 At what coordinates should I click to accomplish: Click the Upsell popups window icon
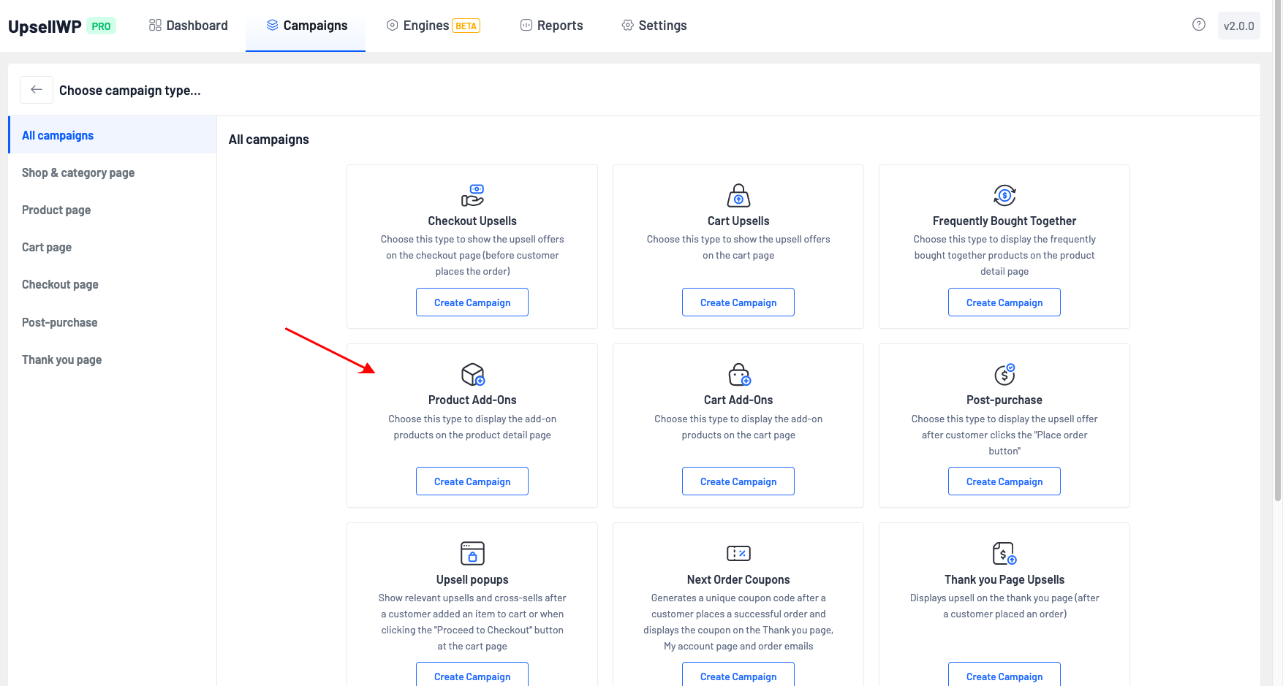472,553
